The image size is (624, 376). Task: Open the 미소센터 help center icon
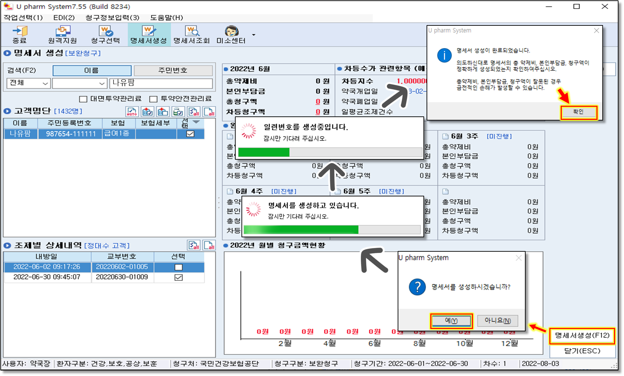click(231, 35)
